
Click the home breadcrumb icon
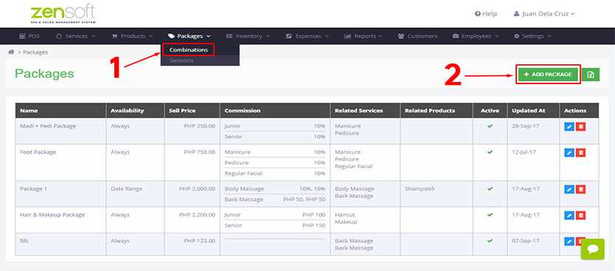11,52
